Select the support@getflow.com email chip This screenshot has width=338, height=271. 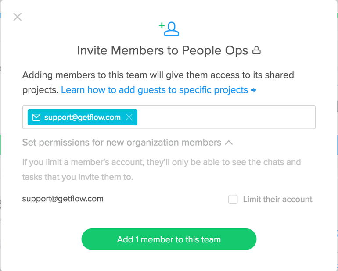pyautogui.click(x=83, y=117)
